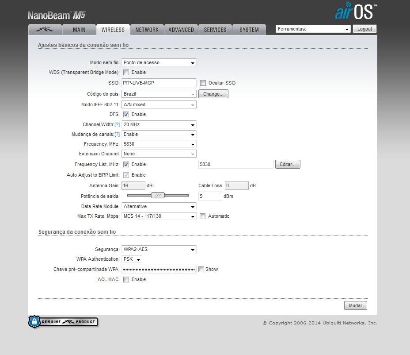Toggle Auto Adjust to EIRP Limit checkbox
410x355 pixels.
126,175
